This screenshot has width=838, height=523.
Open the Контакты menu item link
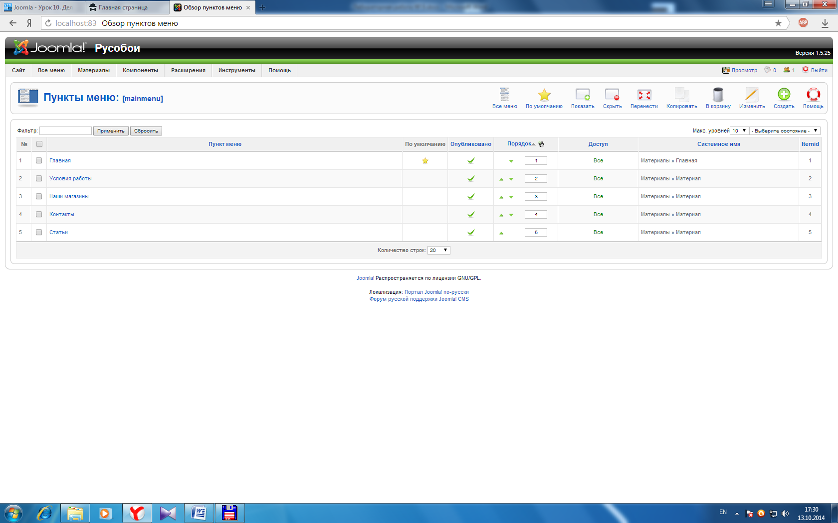click(62, 214)
